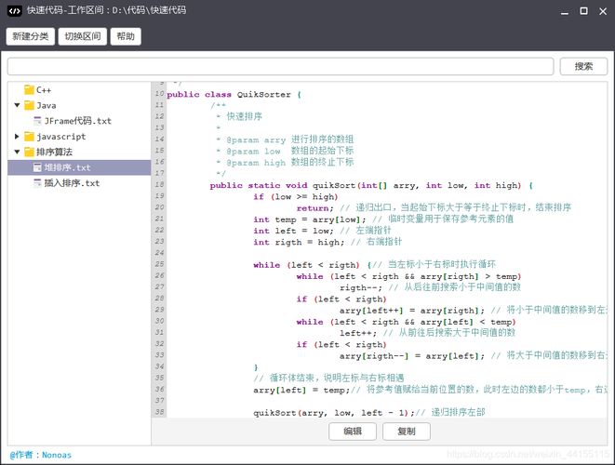Viewport: 615px width, 465px height.
Task: Click the author name Nonoas
Action: [57, 455]
